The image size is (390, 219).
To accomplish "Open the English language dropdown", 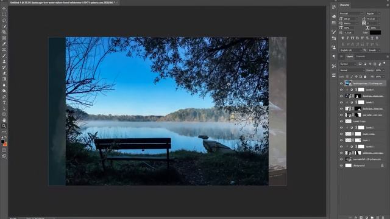I will (x=350, y=50).
